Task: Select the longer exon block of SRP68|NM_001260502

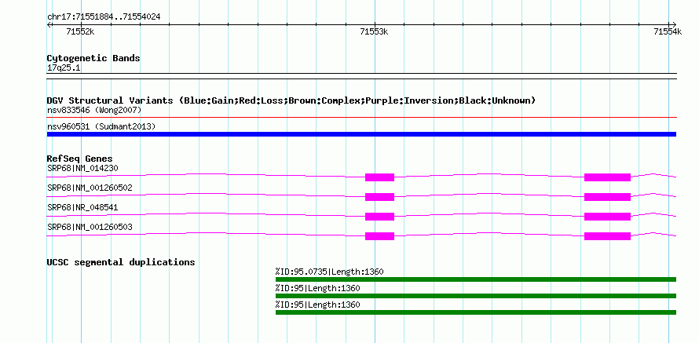Action: pos(608,197)
